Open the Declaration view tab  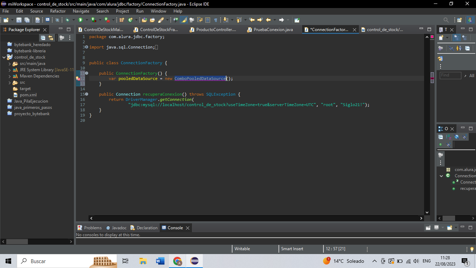tap(144, 228)
